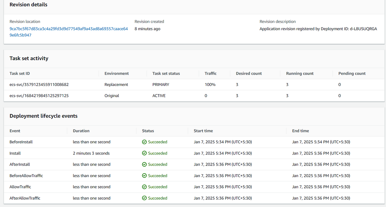Click the AfterAllowTraffic Succeeded check icon
The width and height of the screenshot is (386, 207).
coord(144,198)
